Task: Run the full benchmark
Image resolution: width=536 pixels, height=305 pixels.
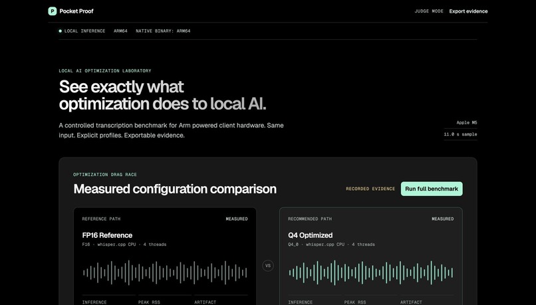Action: 432,189
